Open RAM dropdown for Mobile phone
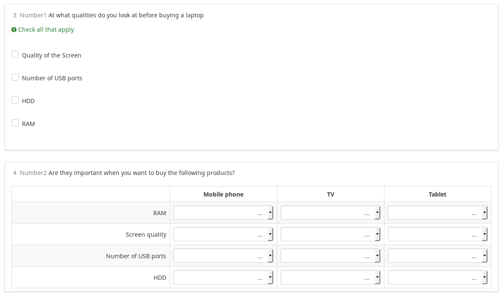Image resolution: width=503 pixels, height=295 pixels. point(223,213)
